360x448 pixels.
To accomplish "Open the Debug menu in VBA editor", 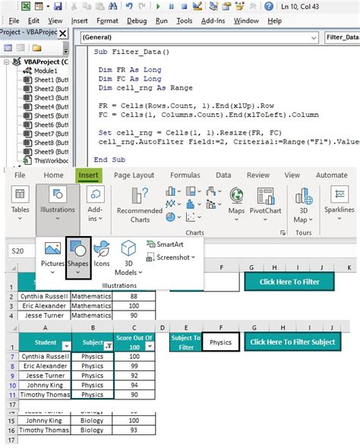I will tap(137, 21).
